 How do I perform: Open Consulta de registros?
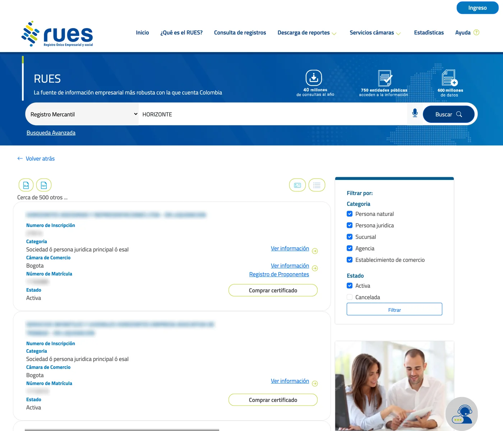(240, 33)
